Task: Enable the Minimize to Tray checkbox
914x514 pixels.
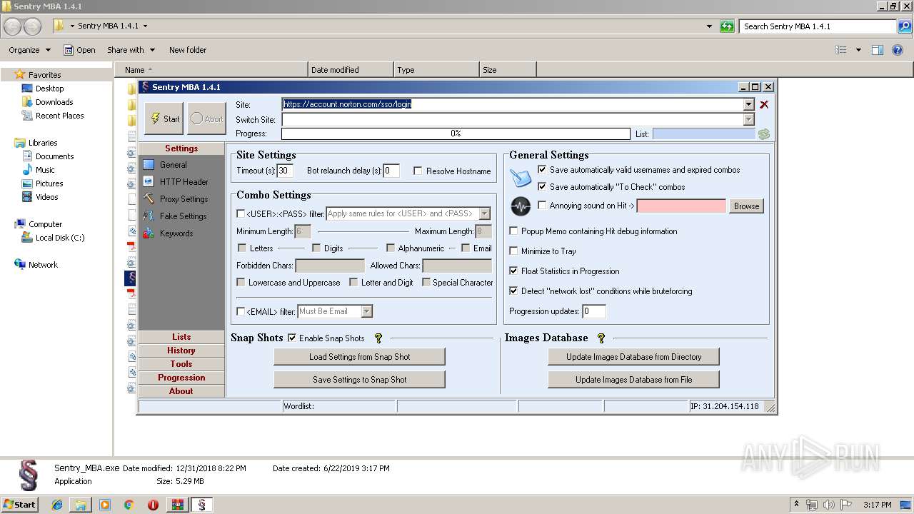Action: click(x=513, y=251)
